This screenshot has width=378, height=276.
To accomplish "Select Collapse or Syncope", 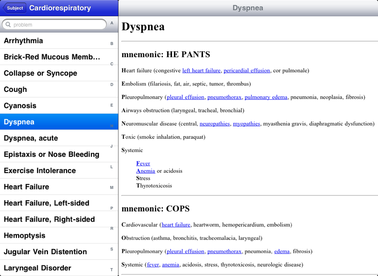I will tap(59, 73).
